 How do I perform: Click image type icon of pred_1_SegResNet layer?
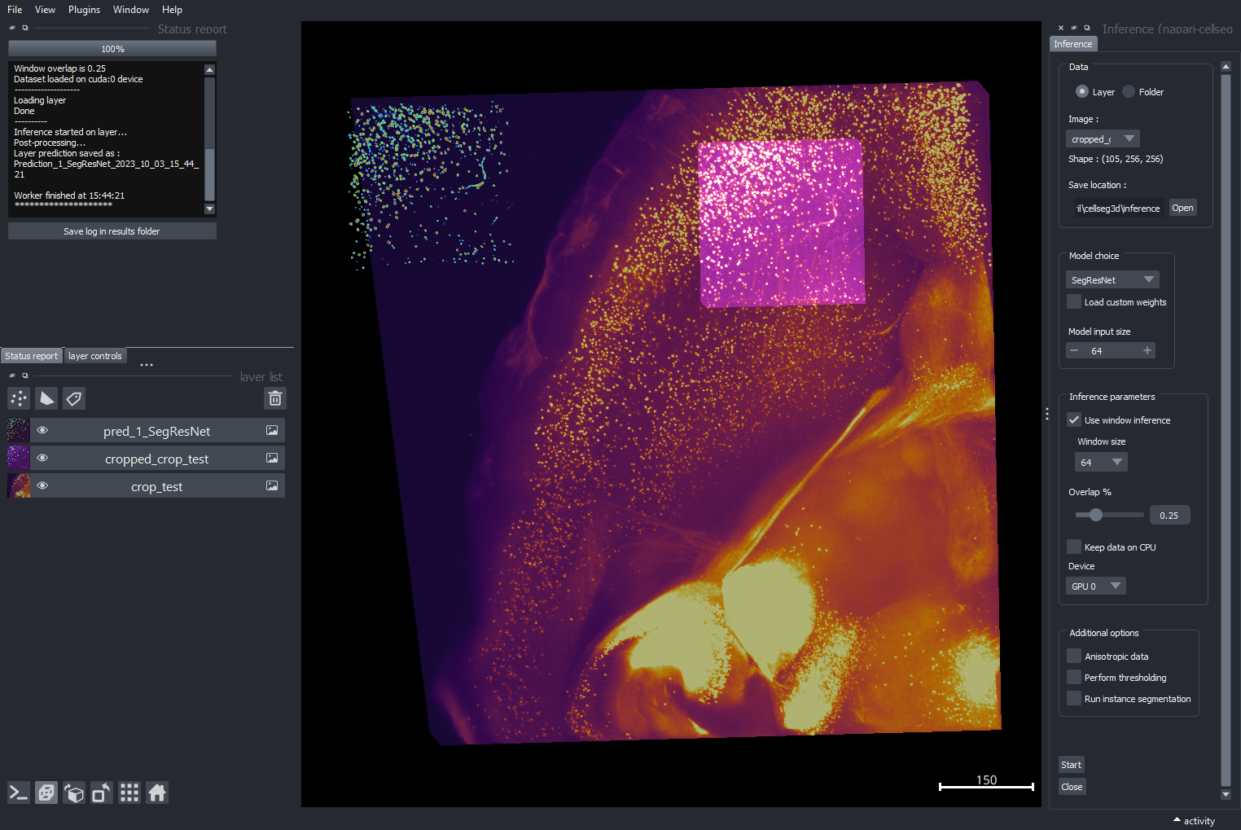[272, 430]
